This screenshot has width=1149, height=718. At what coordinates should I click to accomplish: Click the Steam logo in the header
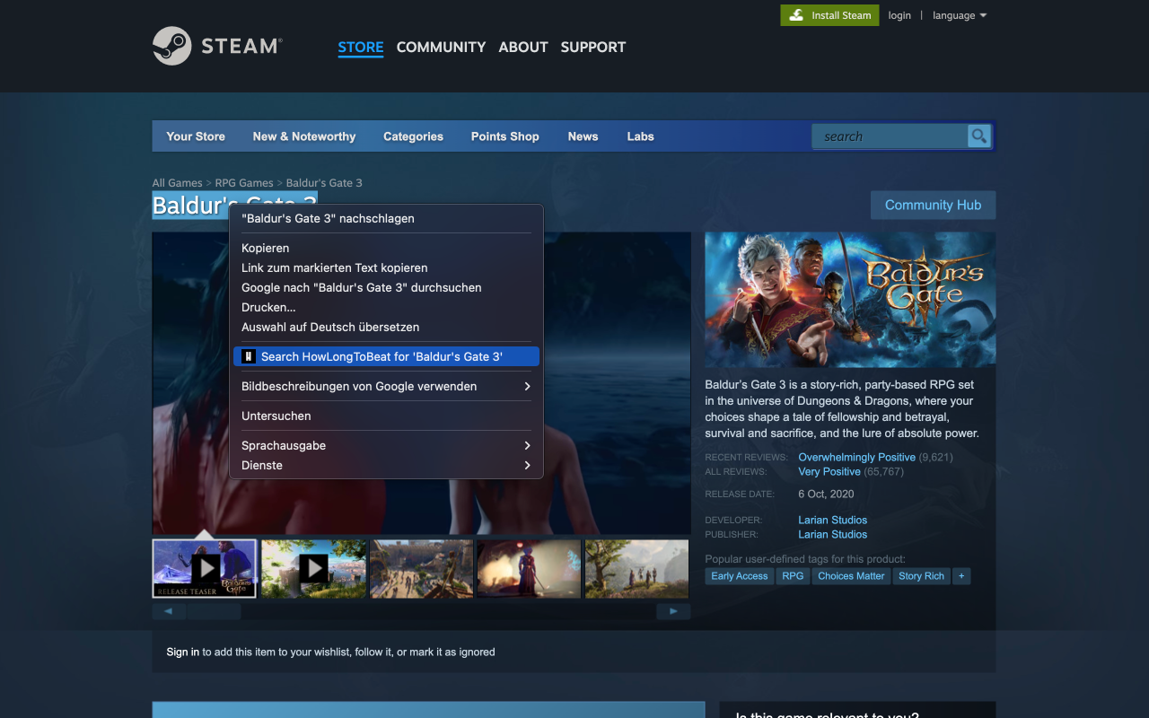pos(217,46)
